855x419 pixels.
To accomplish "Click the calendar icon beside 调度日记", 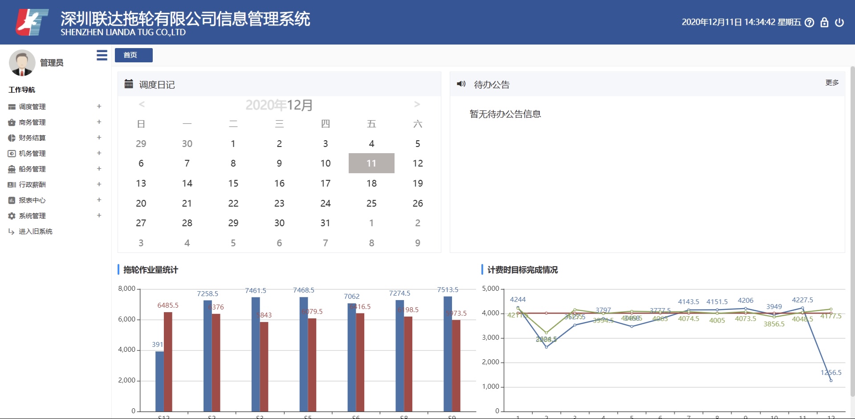I will point(129,84).
